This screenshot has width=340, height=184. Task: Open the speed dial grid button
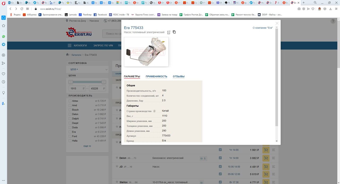click(x=27, y=9)
